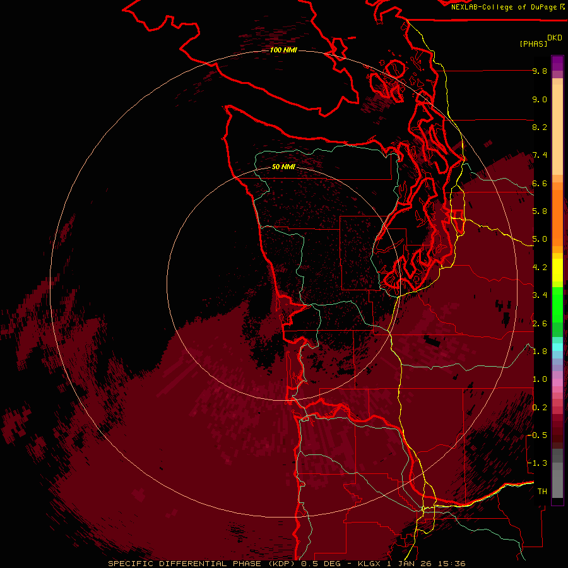Image resolution: width=568 pixels, height=568 pixels.
Task: Click the (KDP) abbreviation in the caption
Action: (283, 564)
